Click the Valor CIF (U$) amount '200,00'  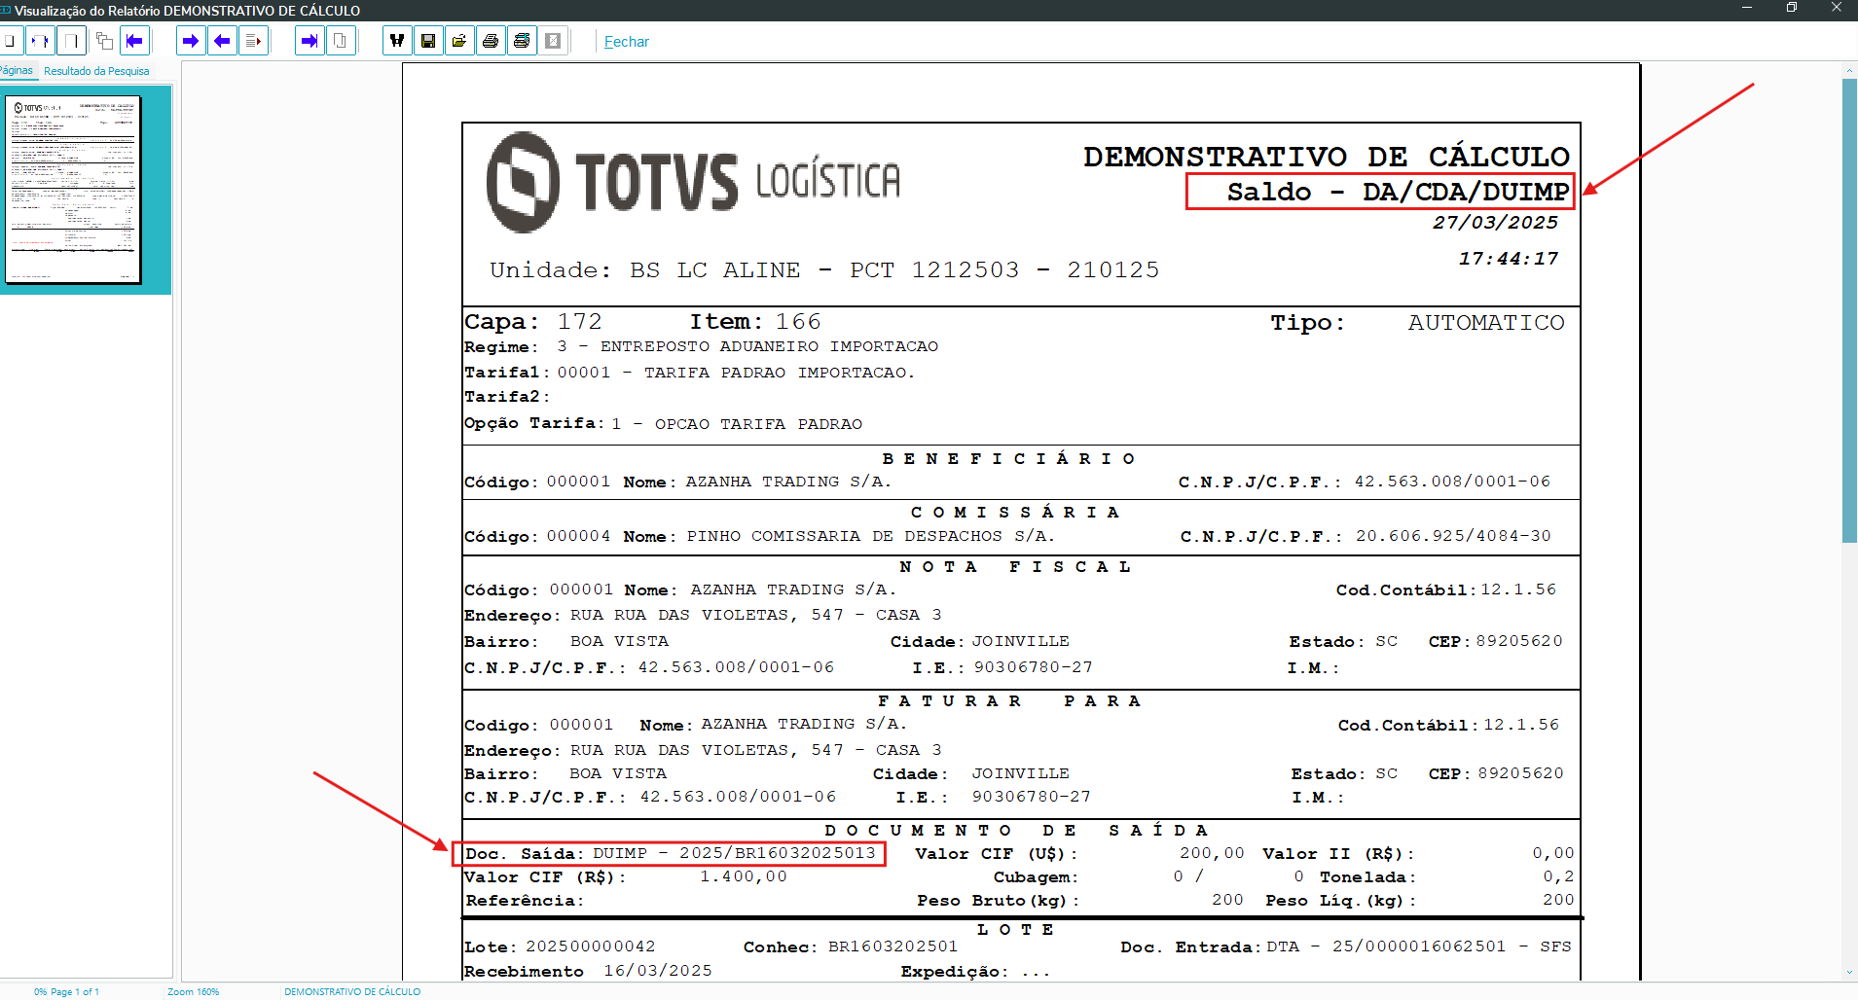(1212, 853)
